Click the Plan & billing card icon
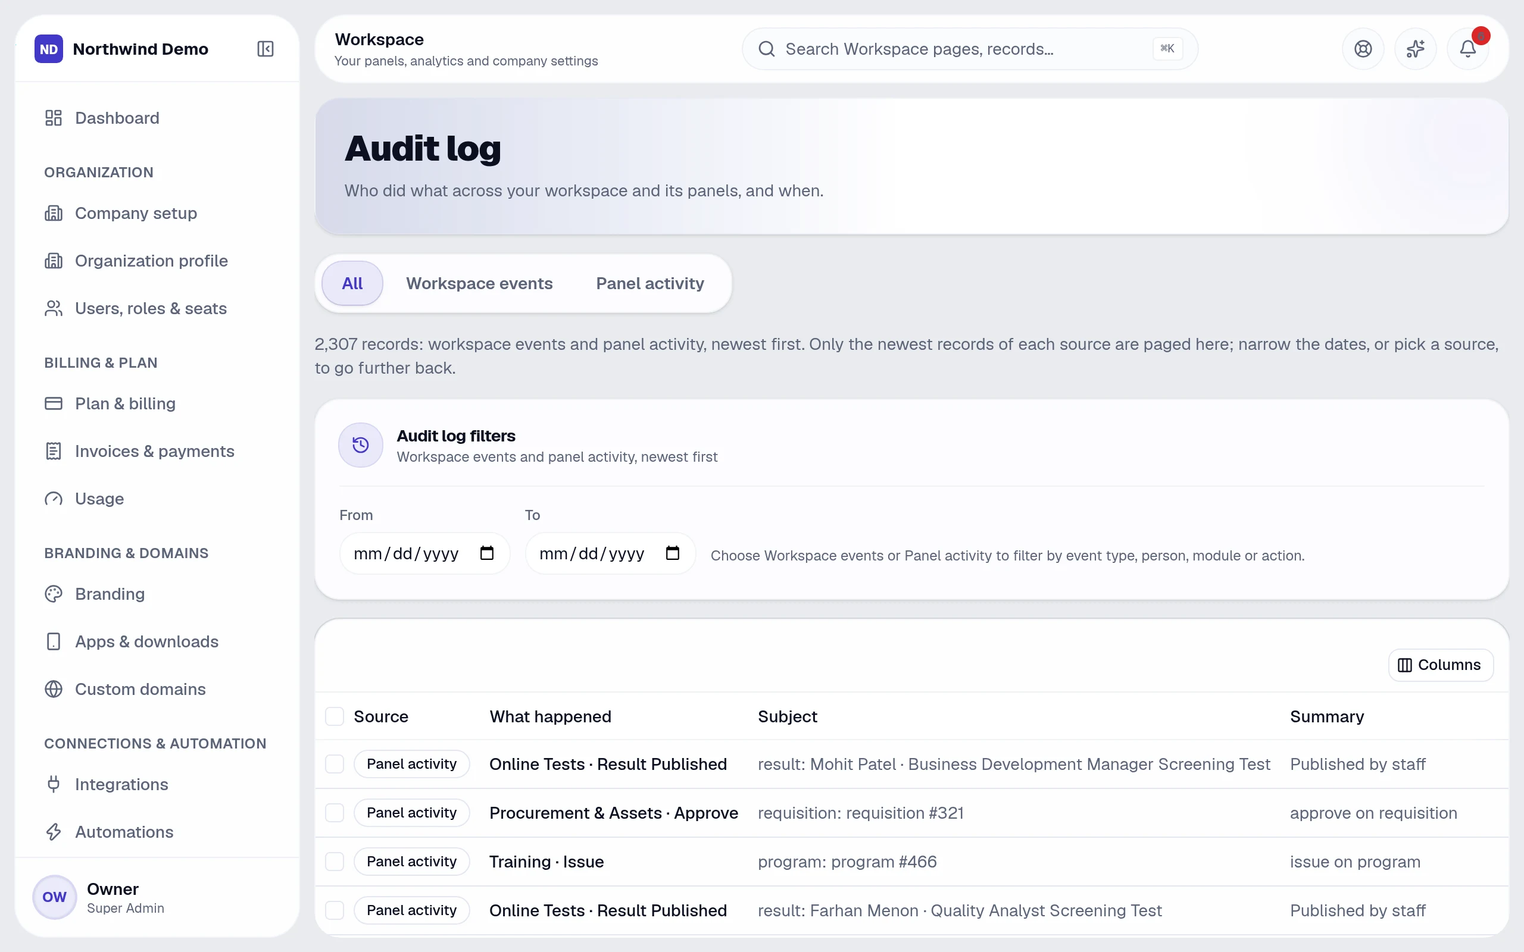Image resolution: width=1524 pixels, height=952 pixels. 54,403
